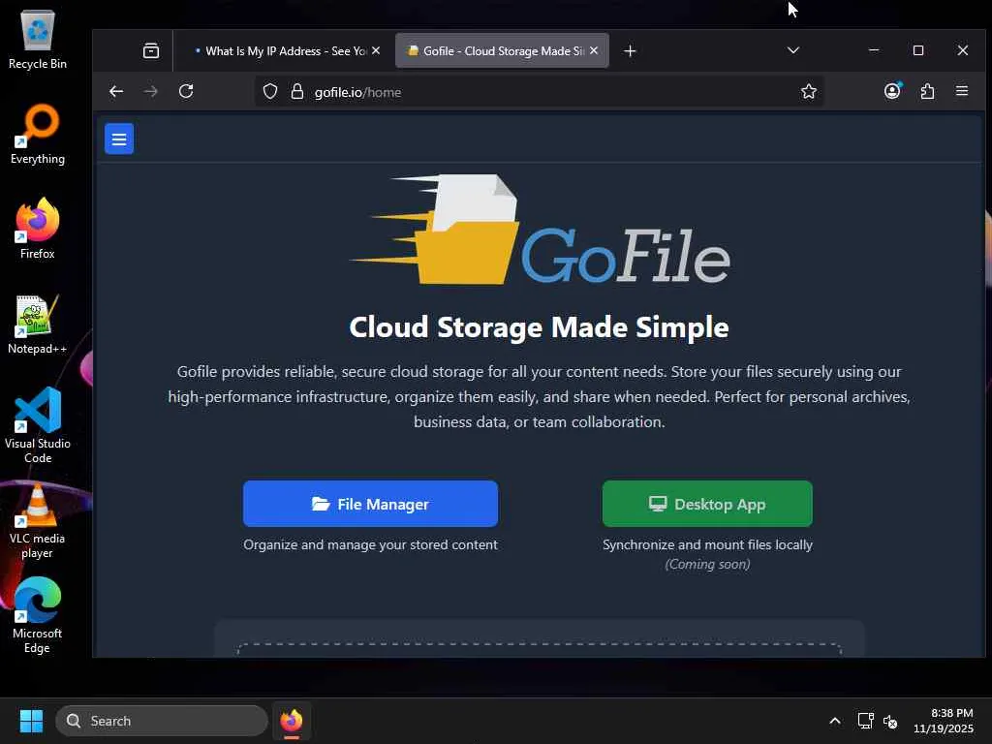The width and height of the screenshot is (992, 744).
Task: Open Recycle Bin on the desktop
Action: pos(38,40)
